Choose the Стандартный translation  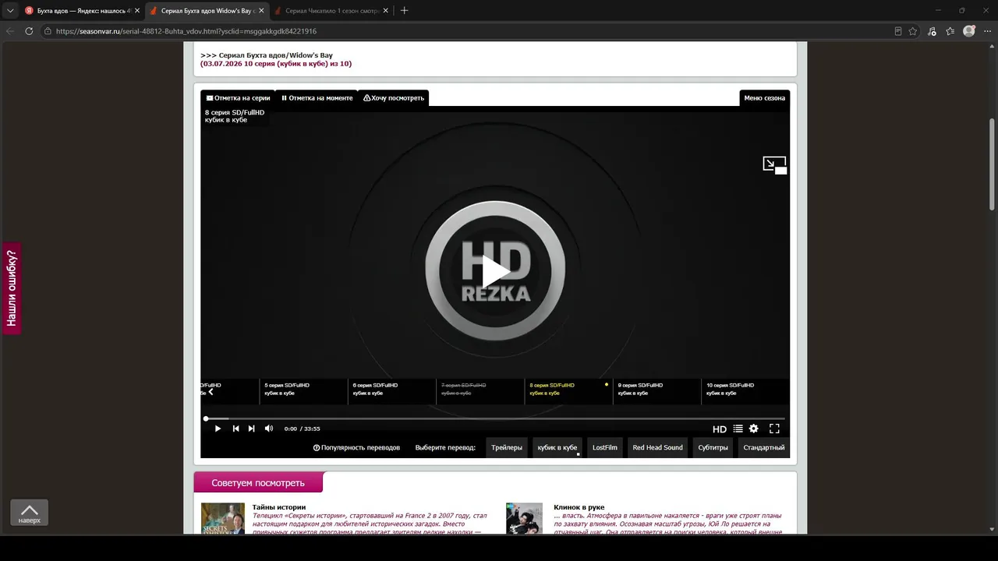[764, 448]
